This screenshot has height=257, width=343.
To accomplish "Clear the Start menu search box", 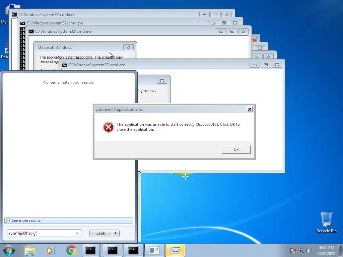I will 77,233.
